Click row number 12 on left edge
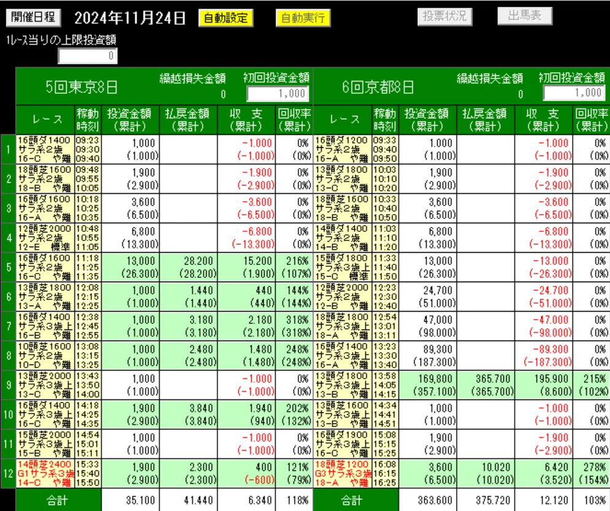The image size is (610, 511). 8,474
